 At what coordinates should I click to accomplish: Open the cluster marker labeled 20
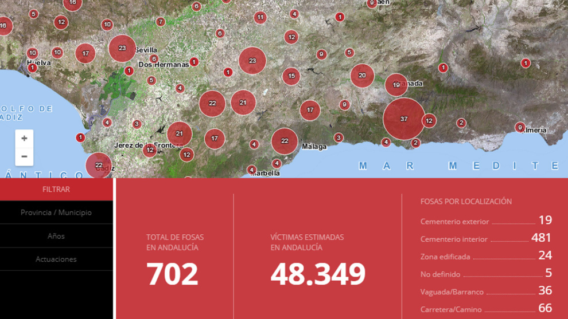click(362, 76)
